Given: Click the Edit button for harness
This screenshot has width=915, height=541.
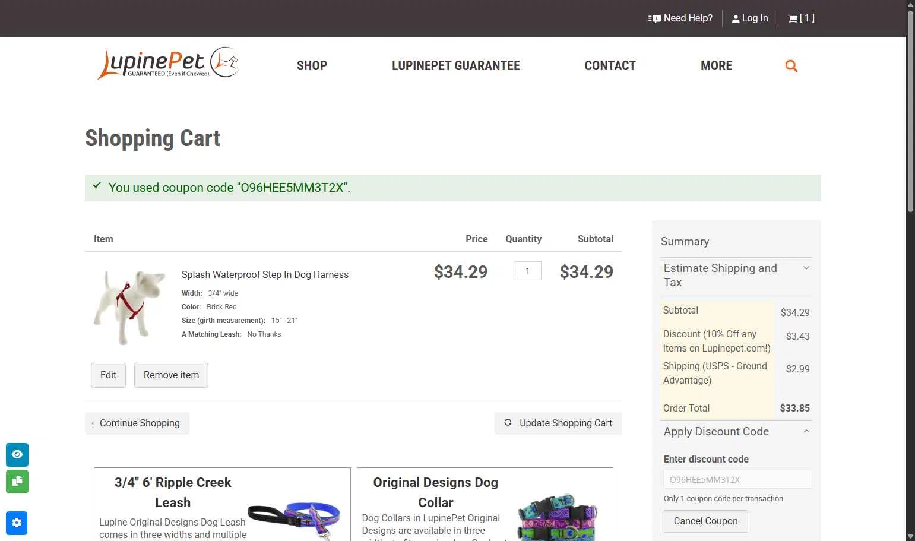Looking at the screenshot, I should [108, 375].
